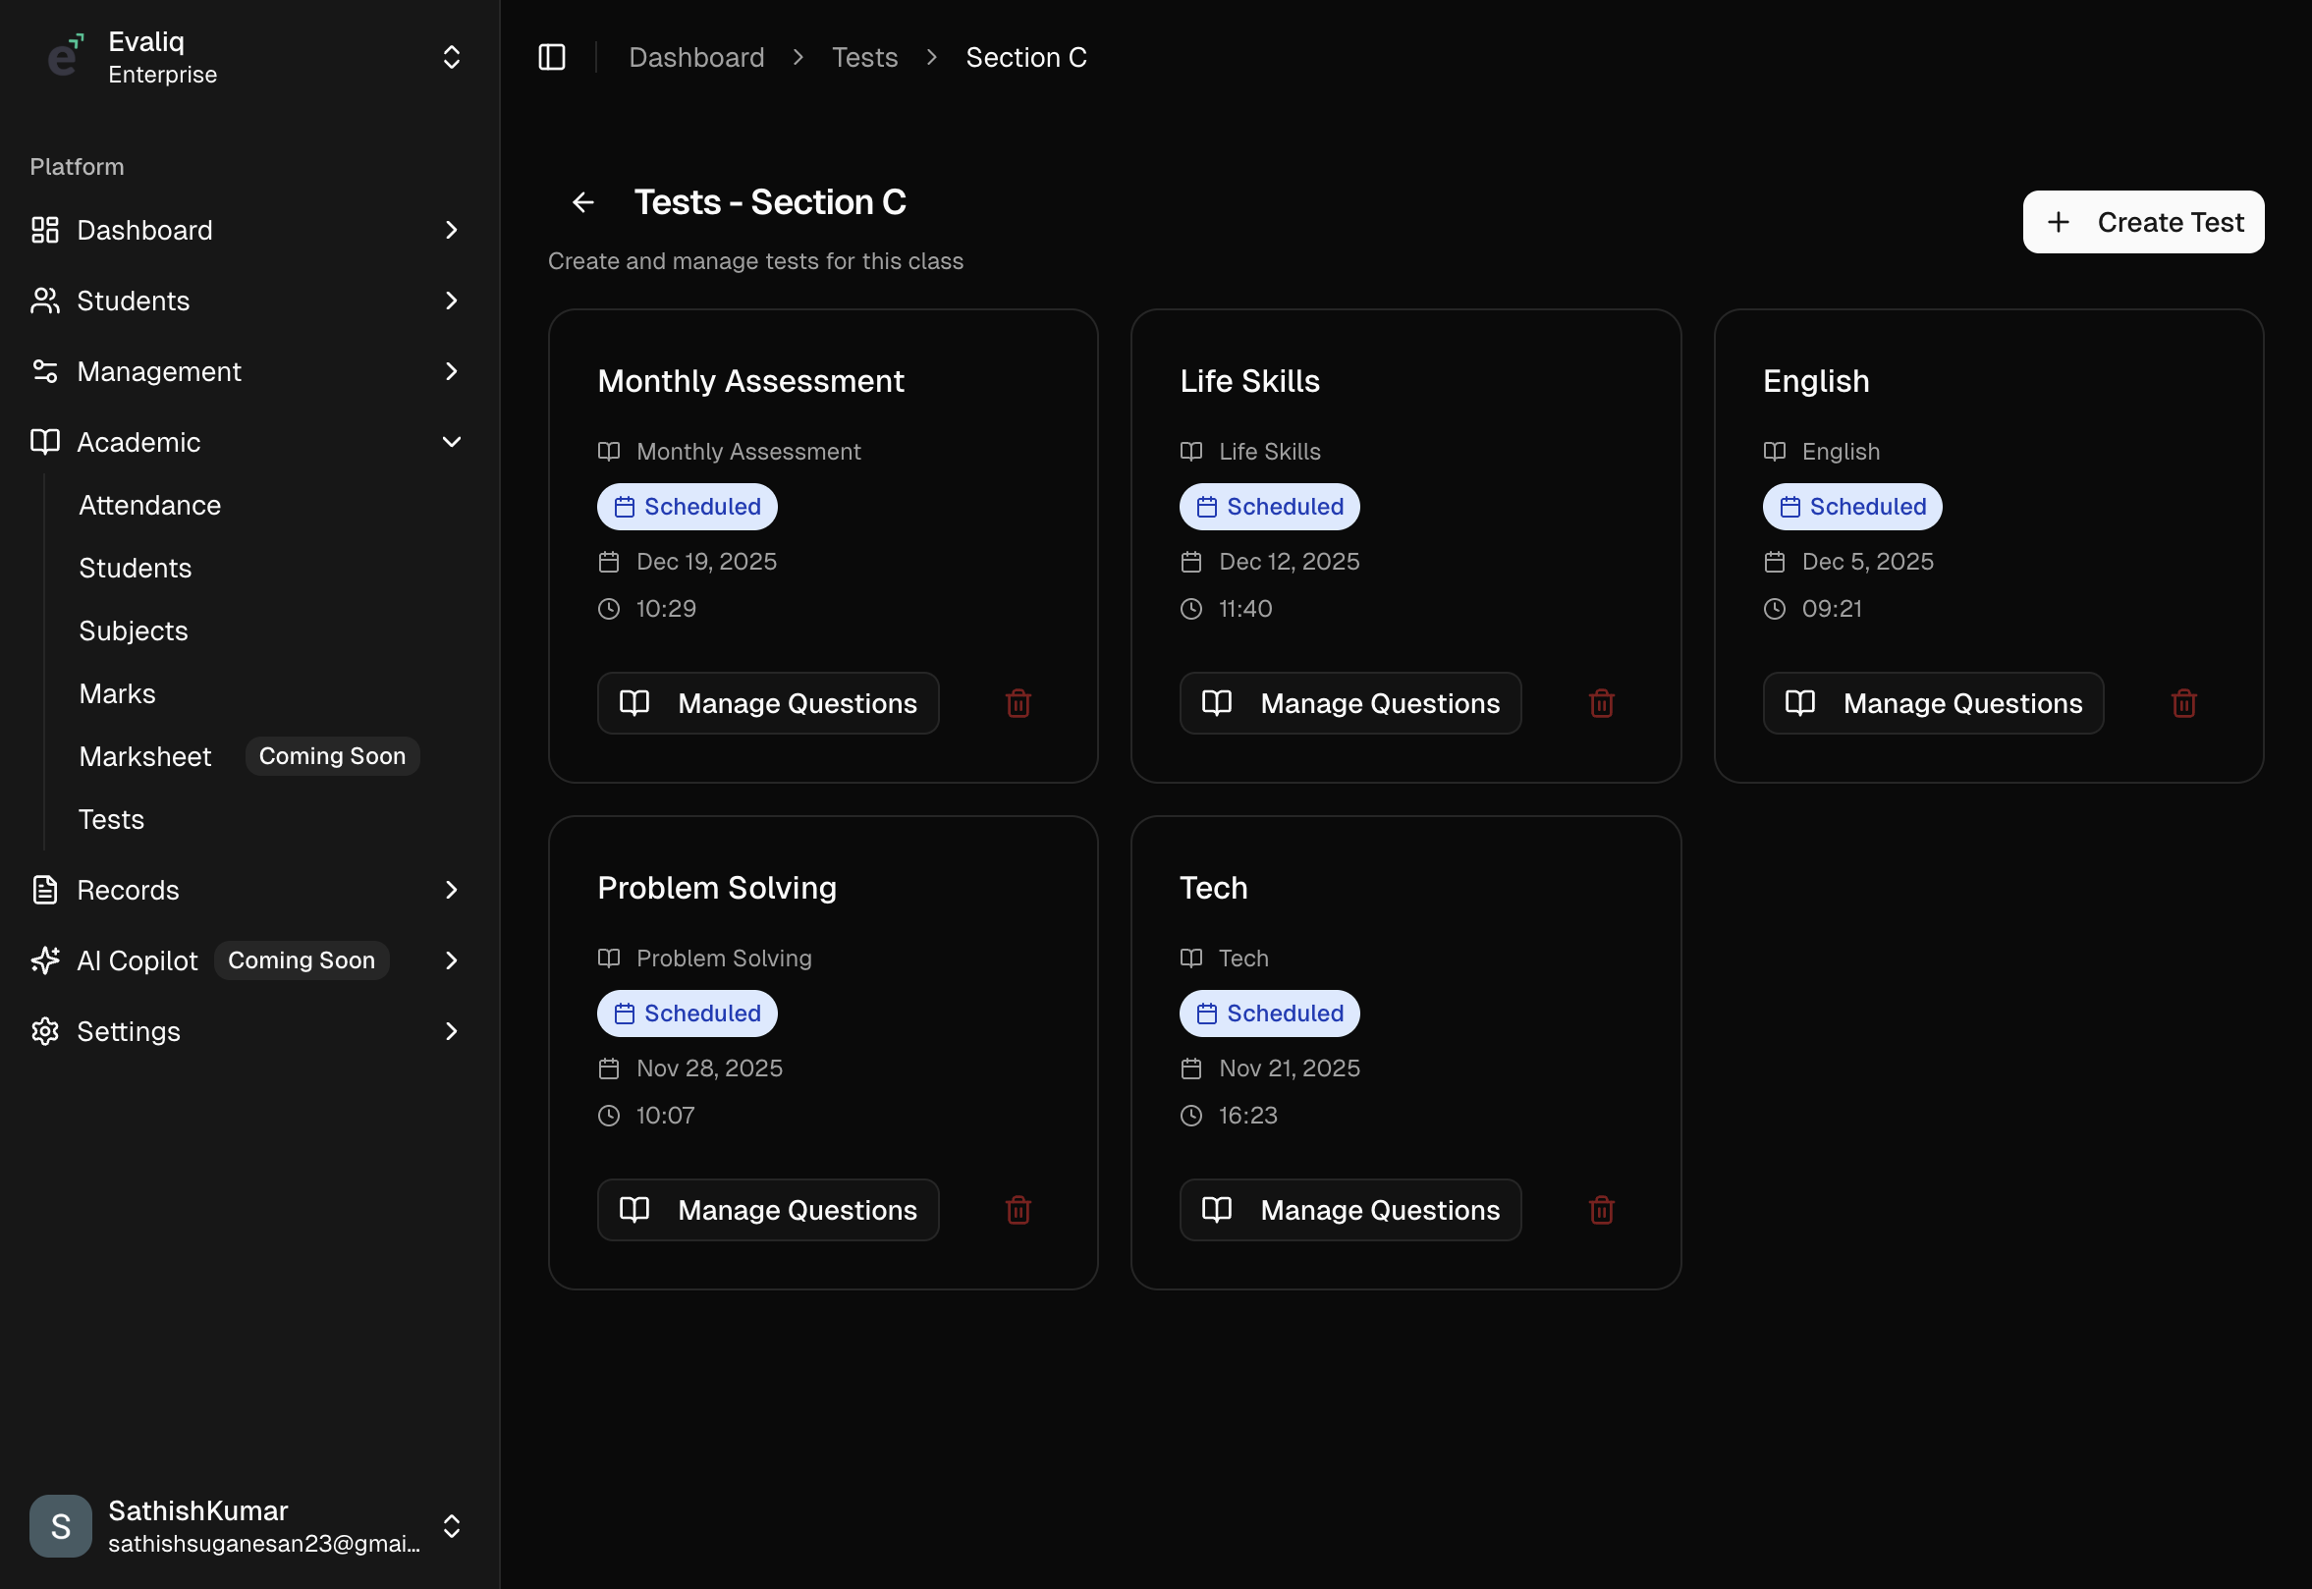Click the back arrow next to Tests - Section C
Viewport: 2312px width, 1589px height.
tap(582, 202)
